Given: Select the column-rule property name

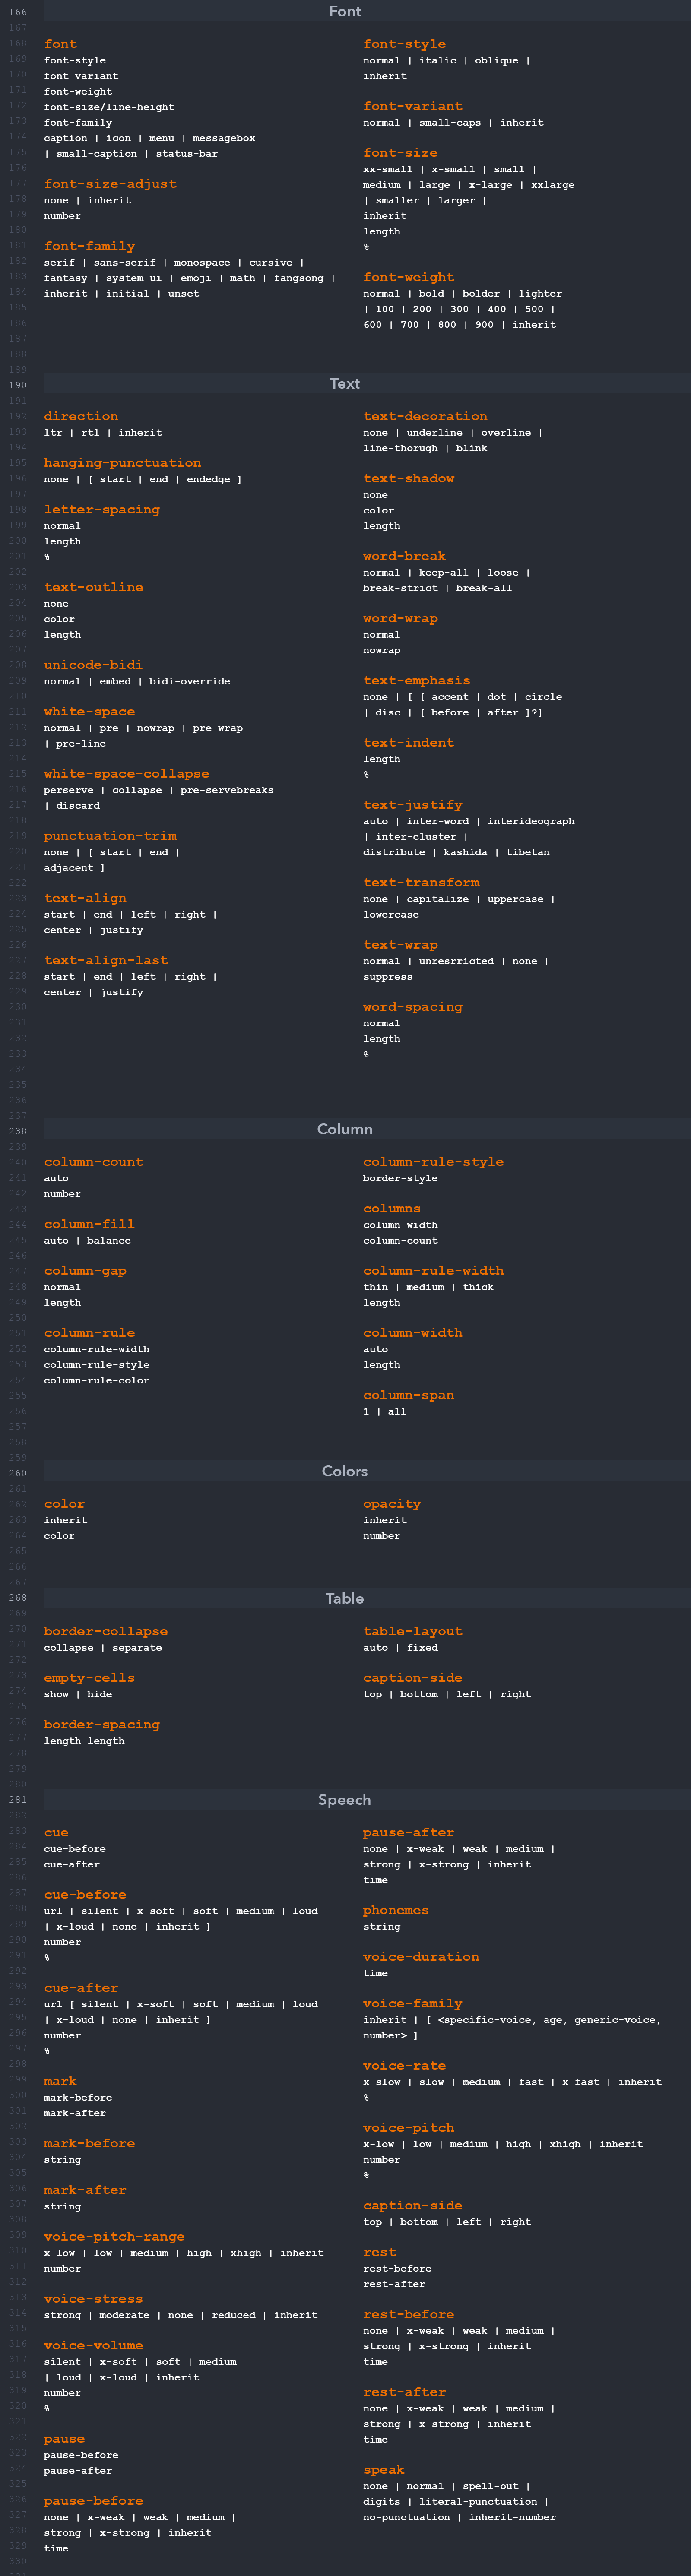Looking at the screenshot, I should pos(85,1332).
